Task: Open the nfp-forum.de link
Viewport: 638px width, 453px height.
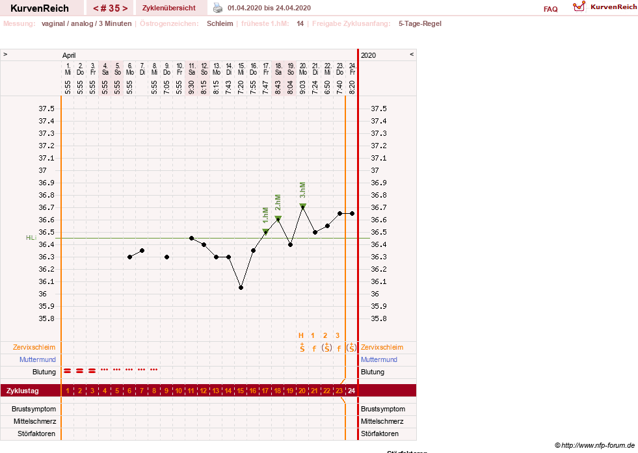Action: 598,445
